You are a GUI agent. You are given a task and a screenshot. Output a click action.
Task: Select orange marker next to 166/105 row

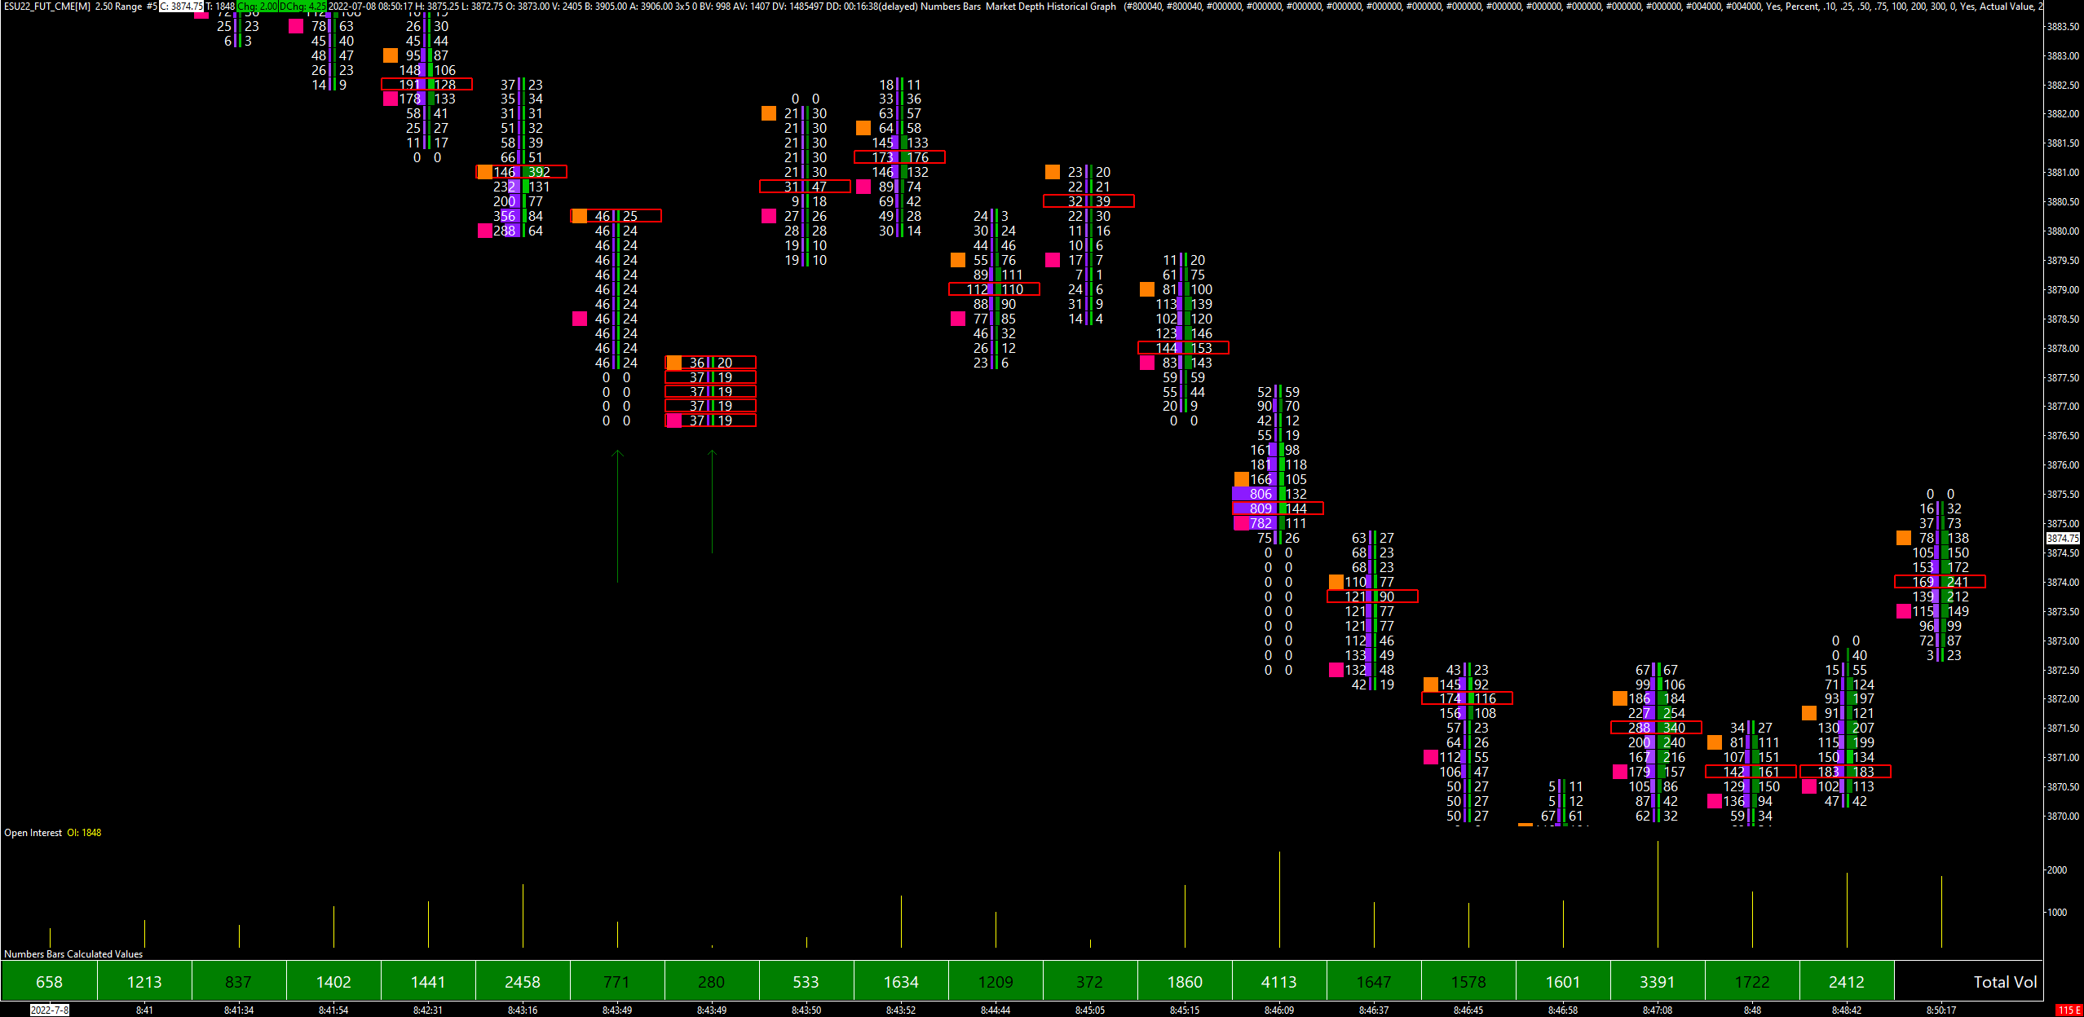pos(1241,479)
